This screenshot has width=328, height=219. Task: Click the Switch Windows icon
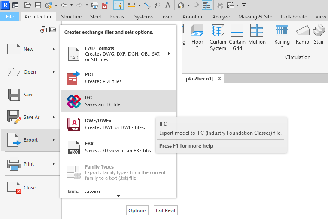tap(231, 5)
